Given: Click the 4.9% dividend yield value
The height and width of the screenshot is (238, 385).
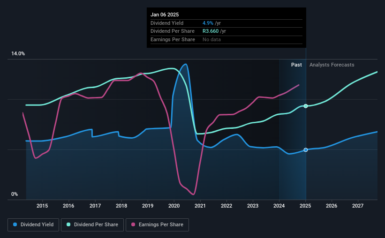Looking at the screenshot, I should [x=208, y=23].
